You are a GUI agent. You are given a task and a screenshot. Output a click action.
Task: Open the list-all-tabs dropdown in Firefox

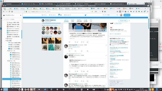tap(148, 8)
